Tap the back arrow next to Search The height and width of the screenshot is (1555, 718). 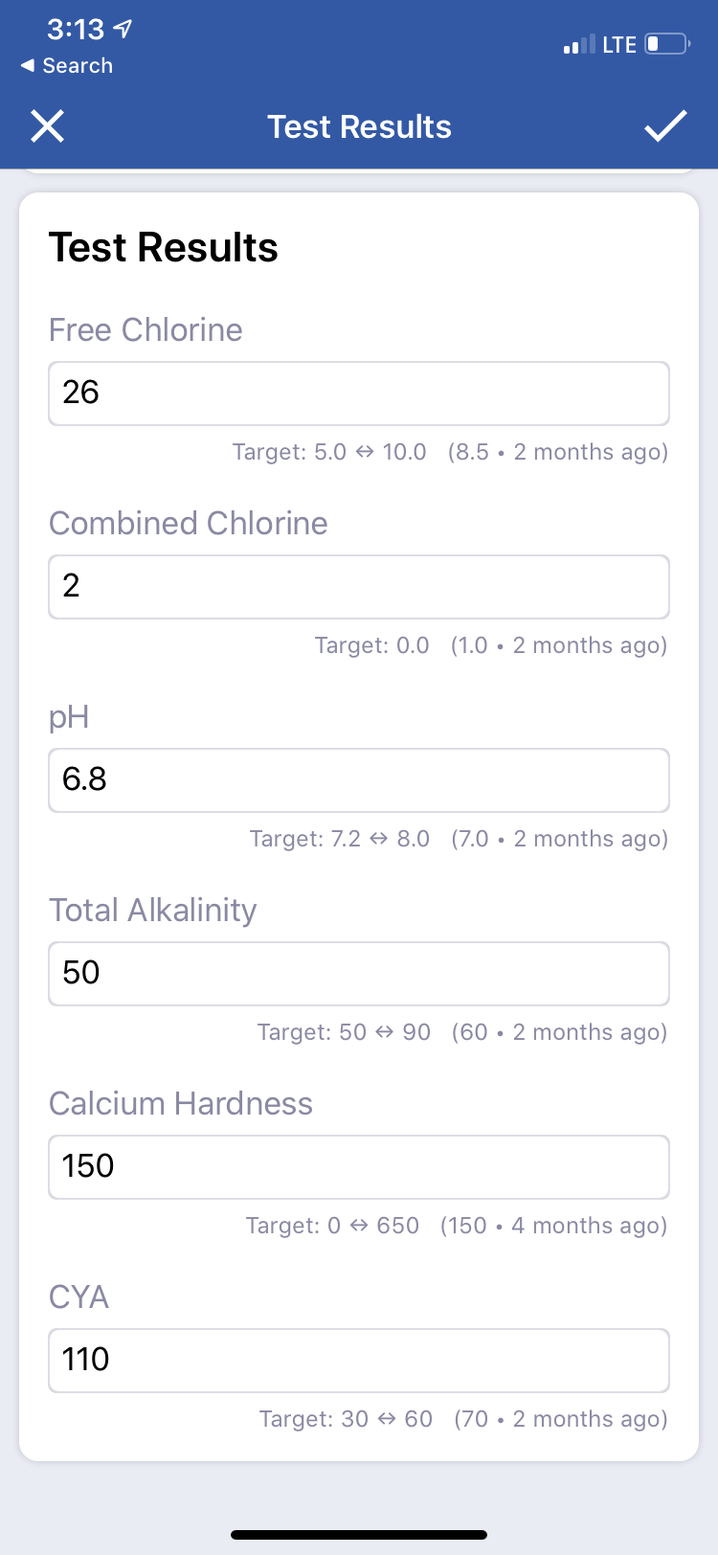pyautogui.click(x=27, y=66)
